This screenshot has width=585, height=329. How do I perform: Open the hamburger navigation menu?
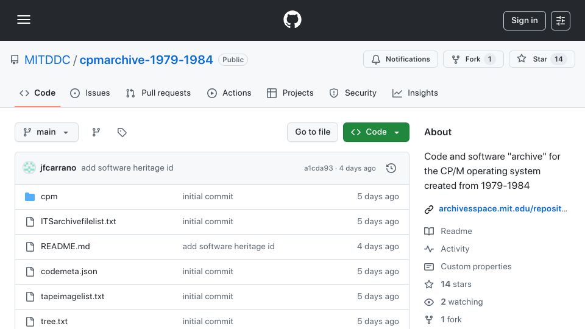tap(24, 19)
